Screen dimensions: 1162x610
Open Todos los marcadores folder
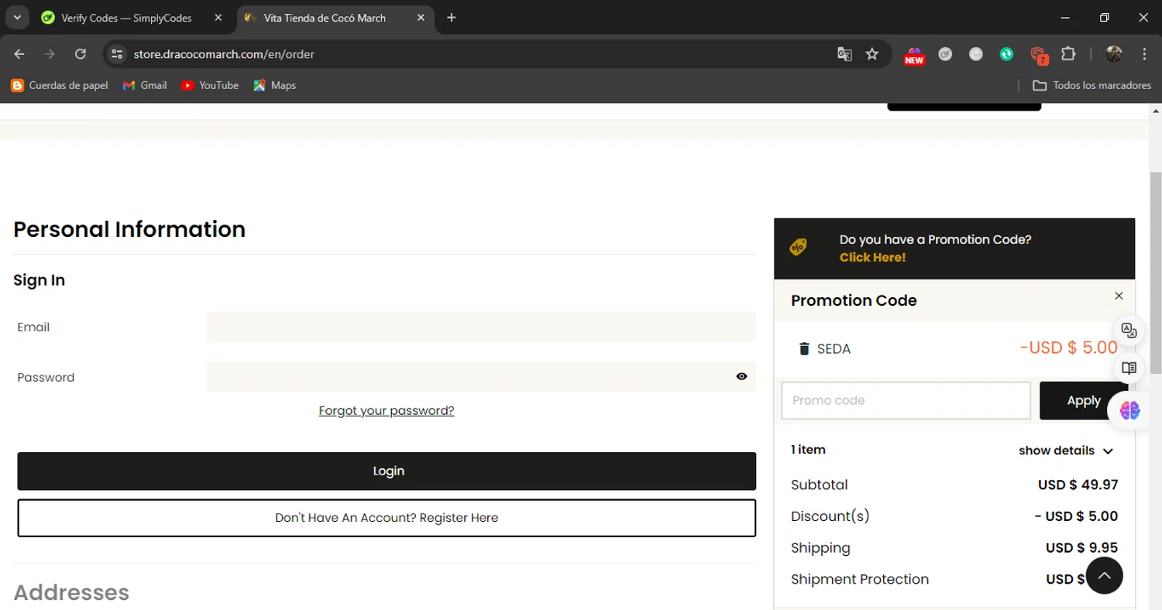coord(1092,85)
